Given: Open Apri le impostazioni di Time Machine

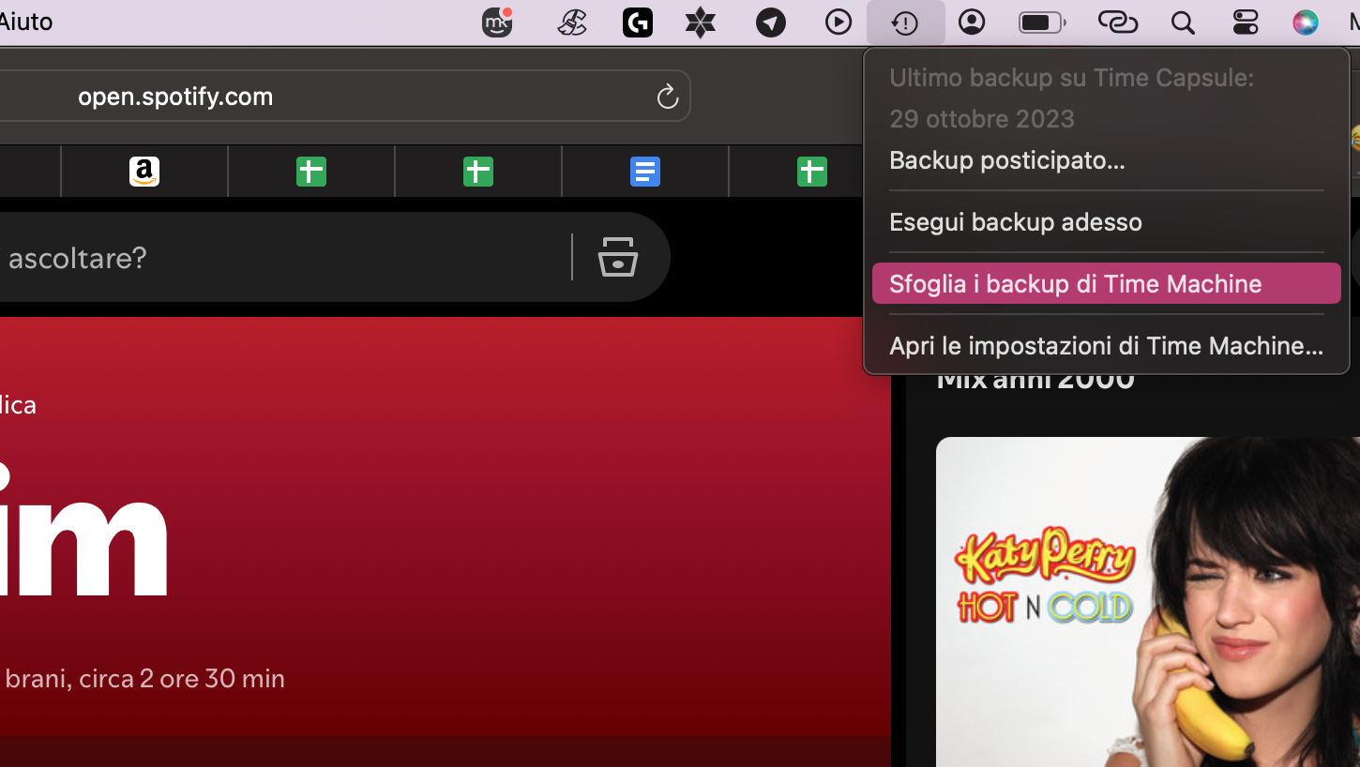Looking at the screenshot, I should pos(1105,345).
